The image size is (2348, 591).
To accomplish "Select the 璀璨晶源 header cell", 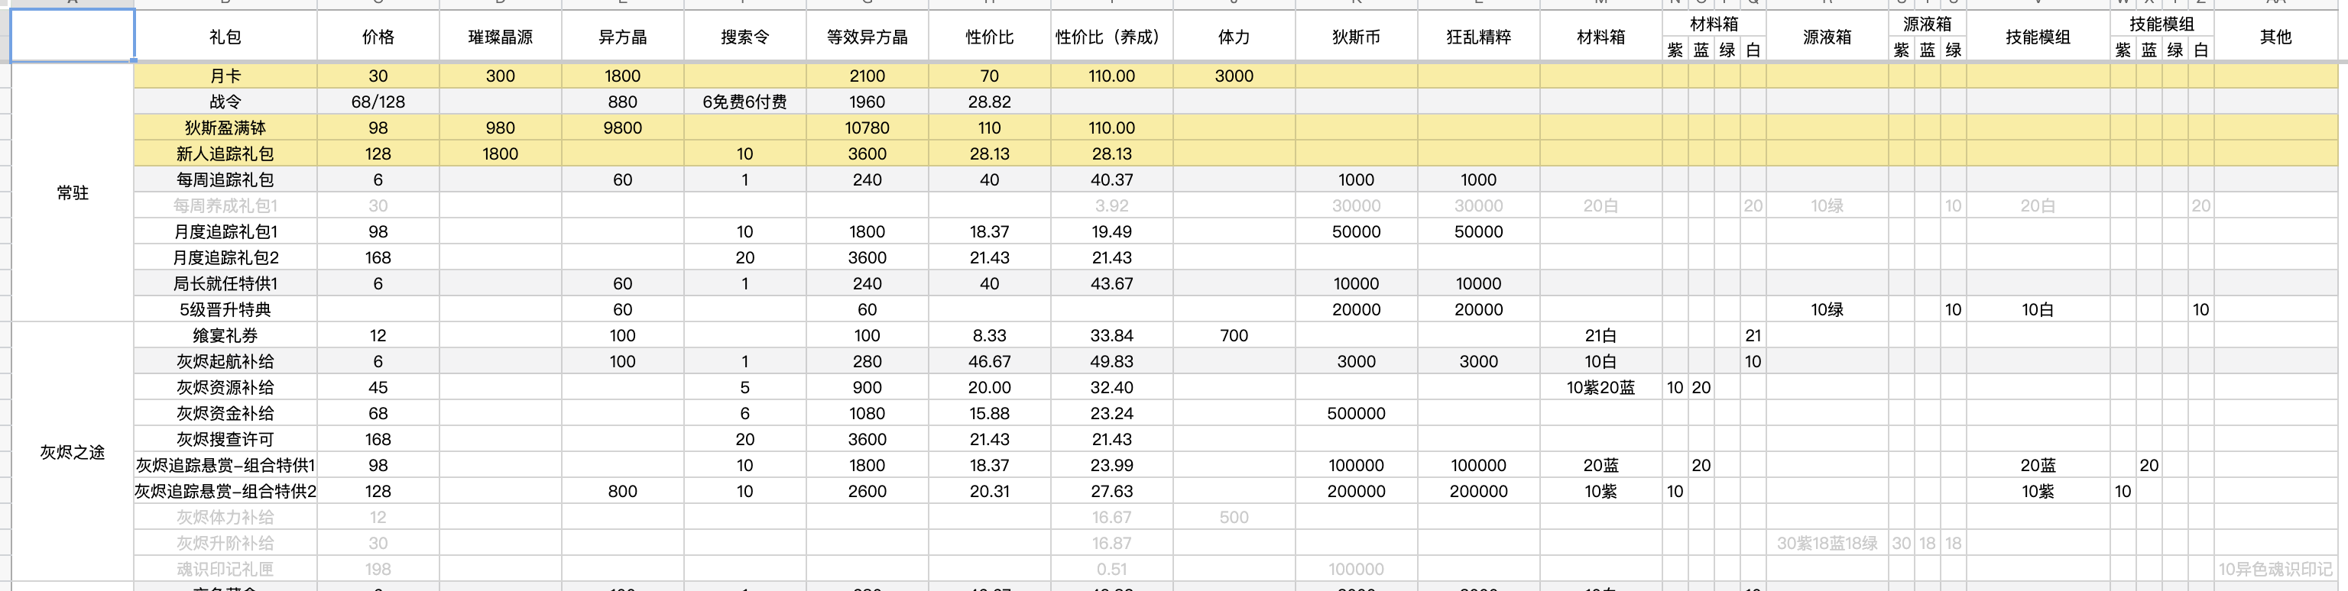I will [x=501, y=37].
